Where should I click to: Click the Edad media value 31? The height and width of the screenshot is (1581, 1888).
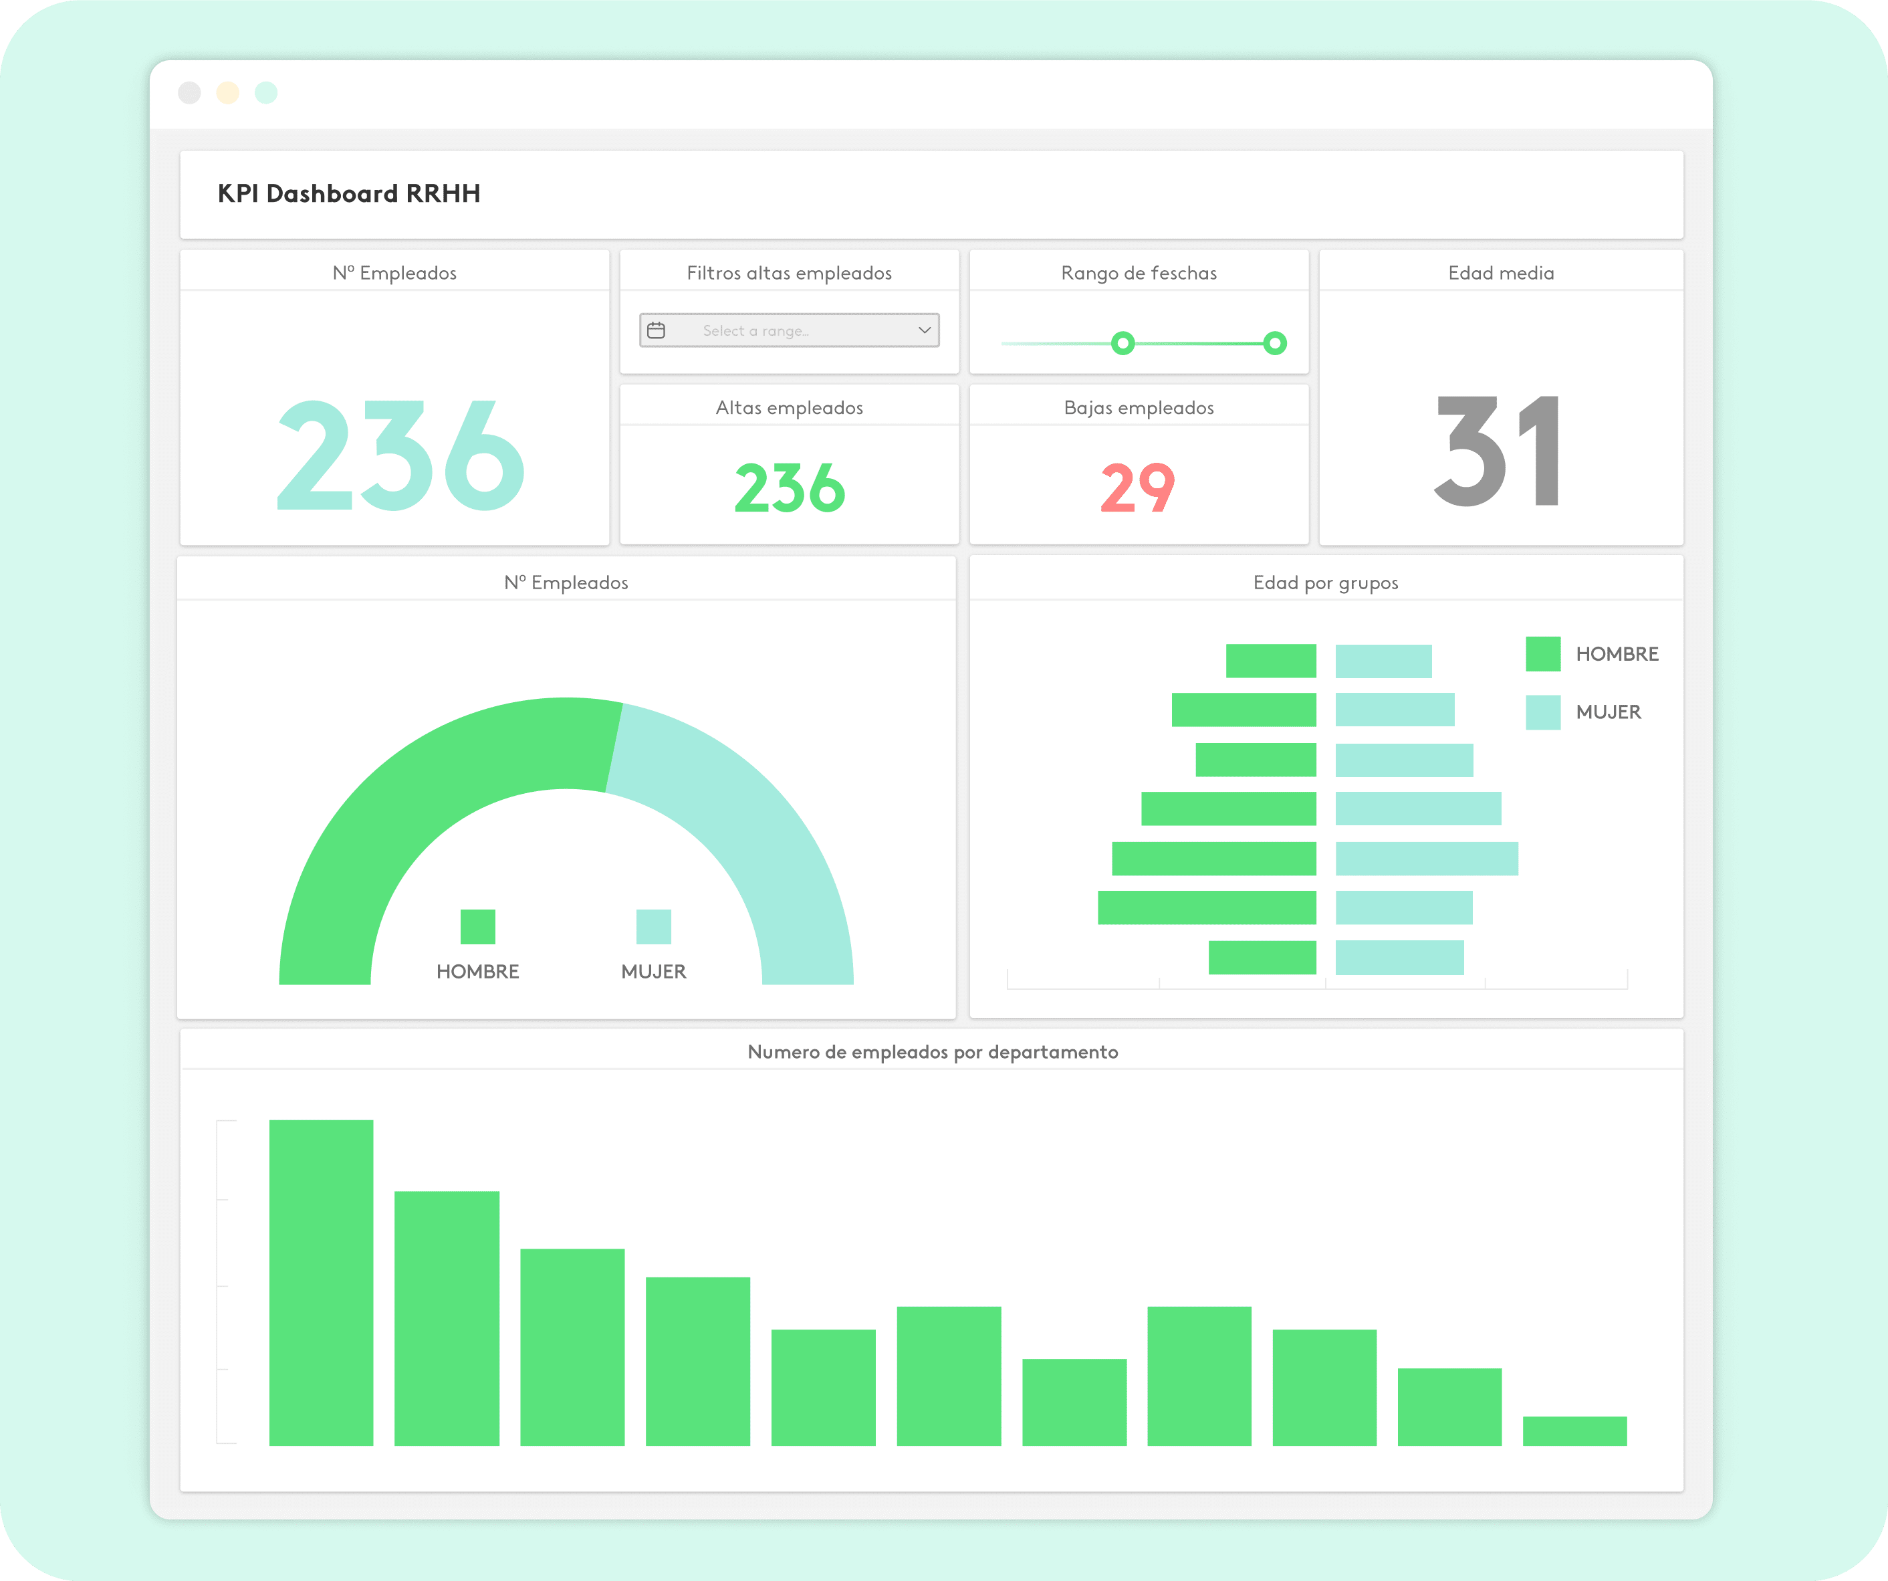(1499, 452)
